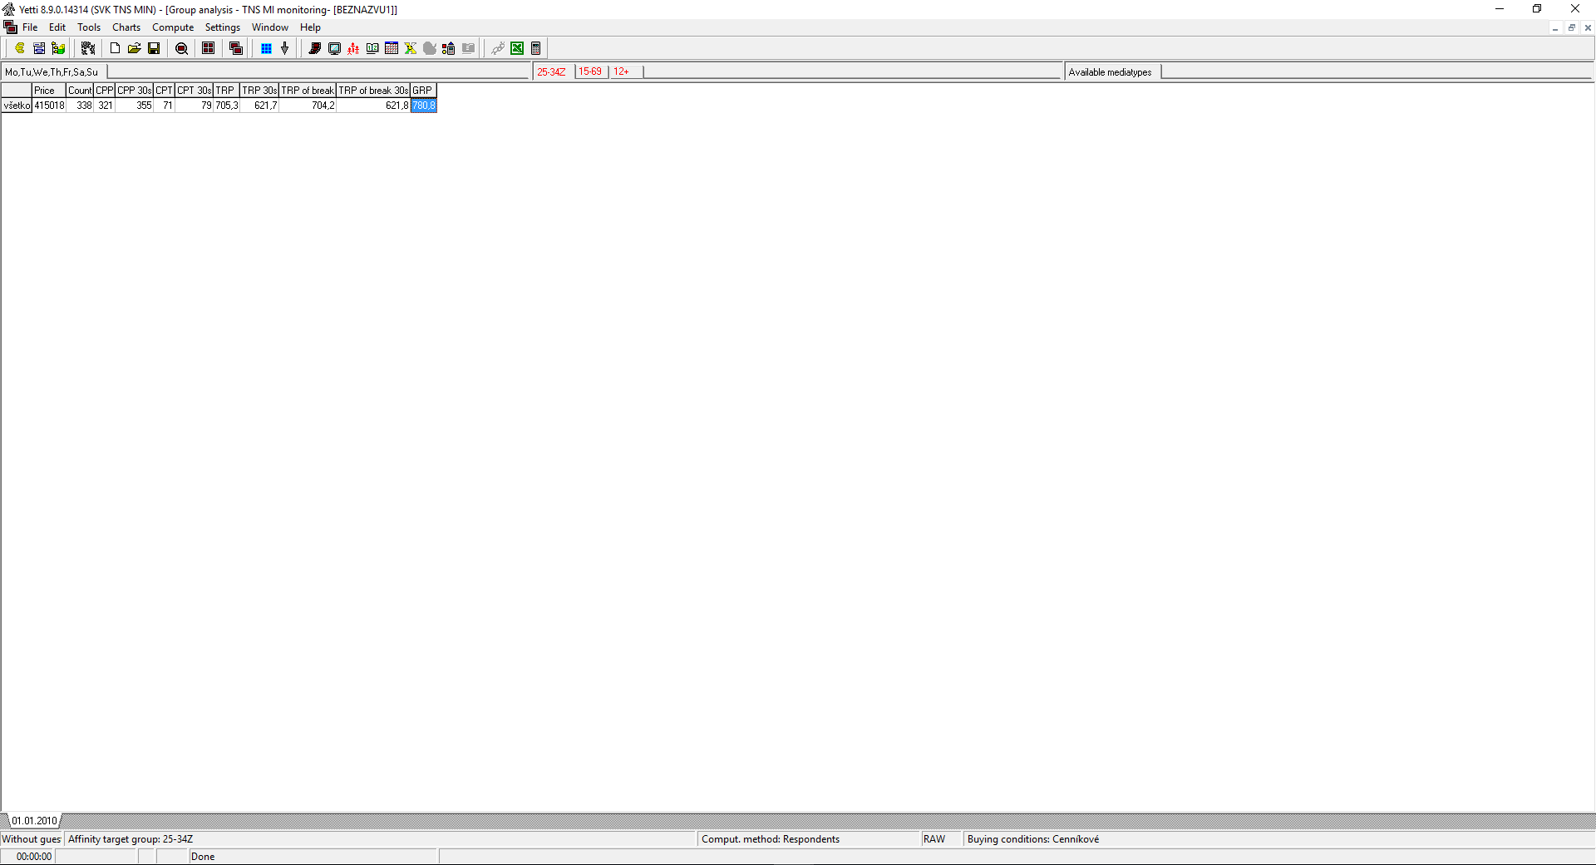Select the Count cell 338
This screenshot has width=1596, height=865.
coord(80,106)
